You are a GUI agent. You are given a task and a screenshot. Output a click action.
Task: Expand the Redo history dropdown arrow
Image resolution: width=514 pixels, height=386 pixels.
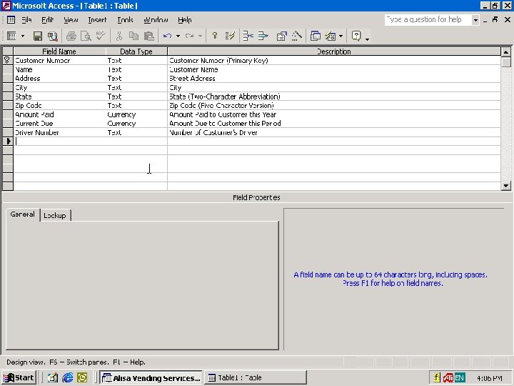pos(200,36)
